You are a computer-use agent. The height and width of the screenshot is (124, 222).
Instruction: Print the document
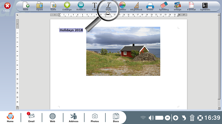point(150,6)
